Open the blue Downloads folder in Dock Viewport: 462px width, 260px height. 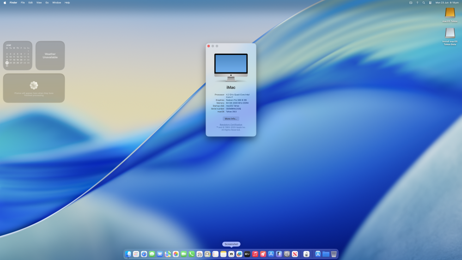(x=326, y=254)
